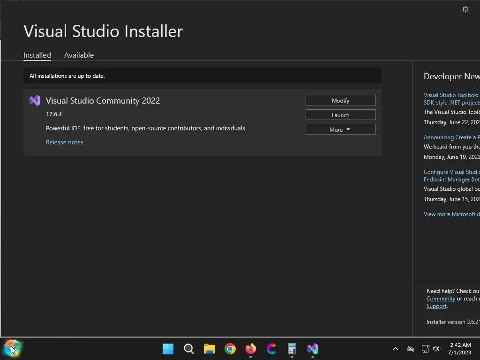Open the Announcing Create a P news link
This screenshot has height=360, width=480.
(x=451, y=137)
